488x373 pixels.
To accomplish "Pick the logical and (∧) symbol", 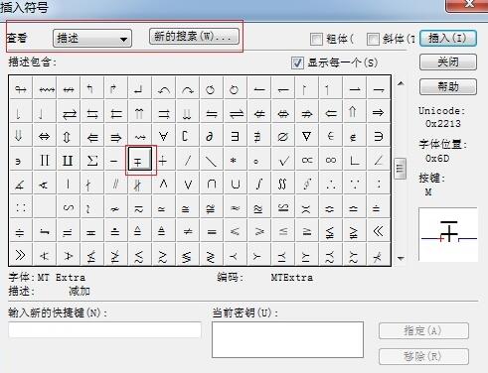I will coord(164,184).
